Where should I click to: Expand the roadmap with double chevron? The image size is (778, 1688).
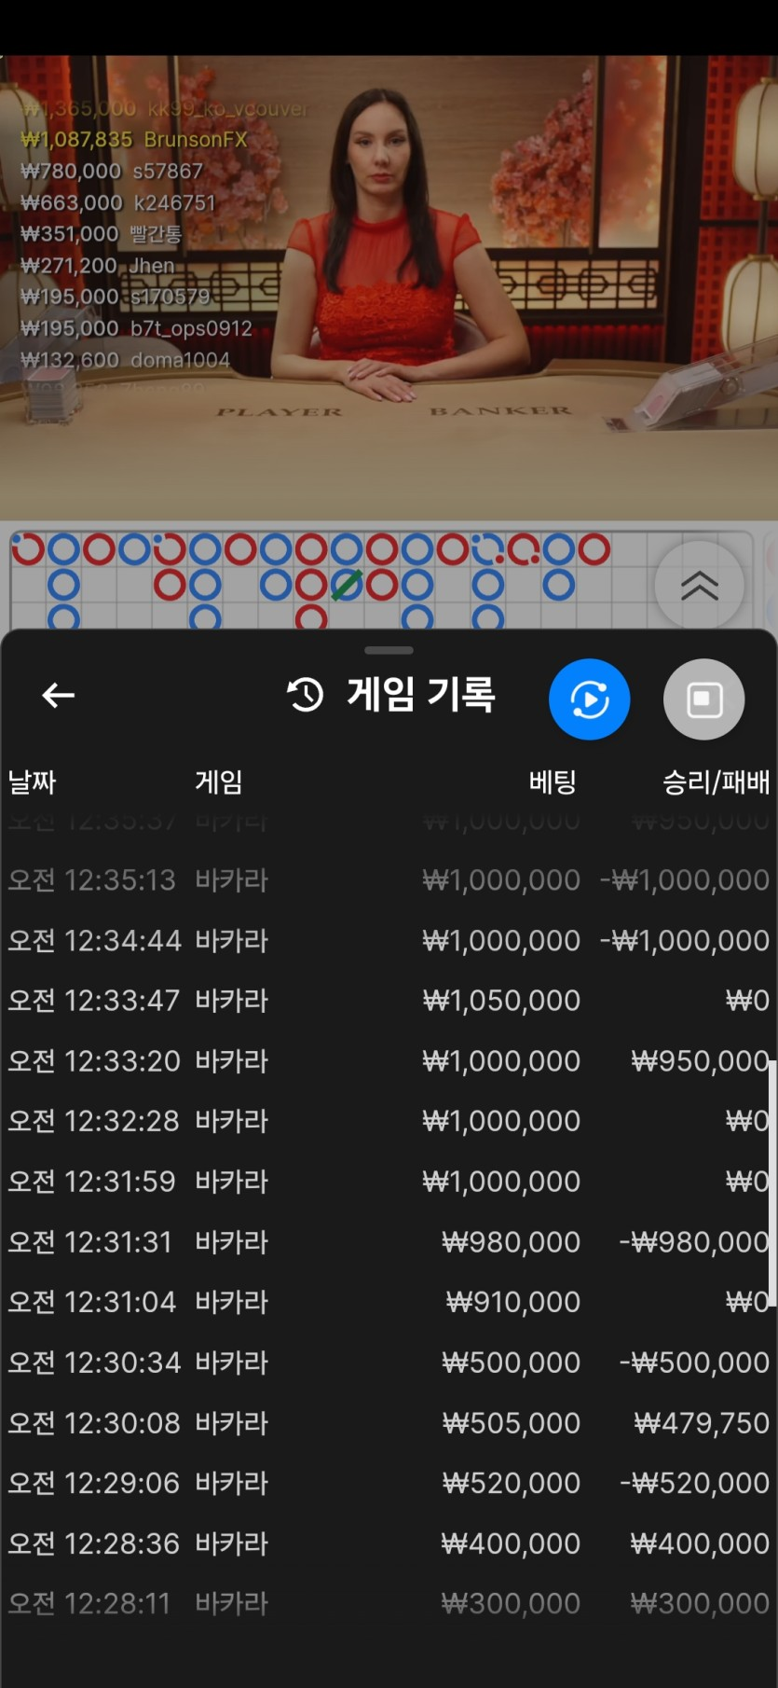coord(700,586)
